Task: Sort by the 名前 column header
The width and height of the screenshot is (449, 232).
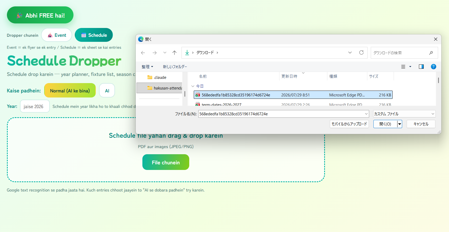Action: (203, 76)
